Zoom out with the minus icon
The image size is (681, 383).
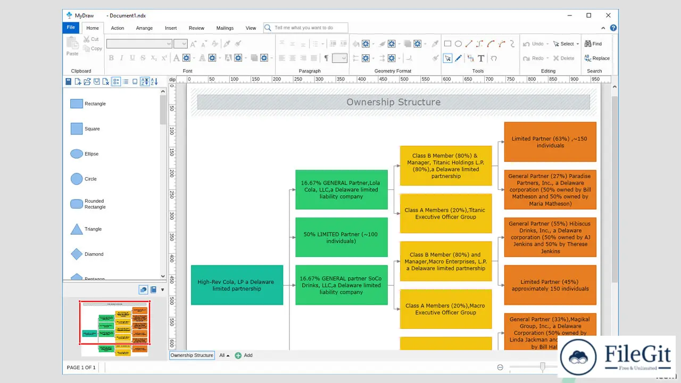(x=500, y=367)
